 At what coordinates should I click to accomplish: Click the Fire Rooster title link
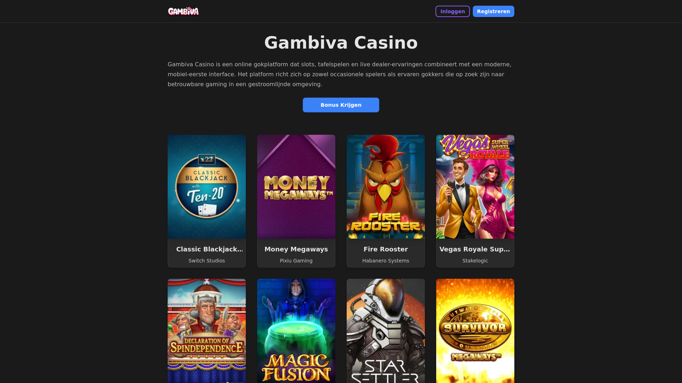pyautogui.click(x=386, y=249)
